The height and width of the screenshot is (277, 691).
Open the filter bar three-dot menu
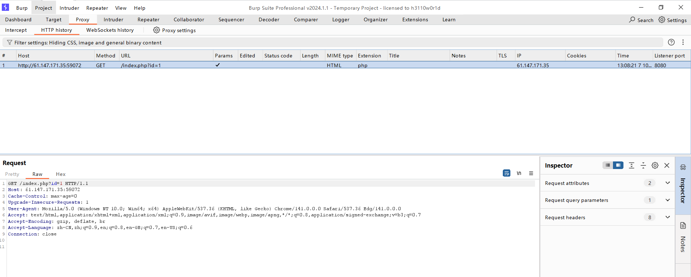click(683, 42)
